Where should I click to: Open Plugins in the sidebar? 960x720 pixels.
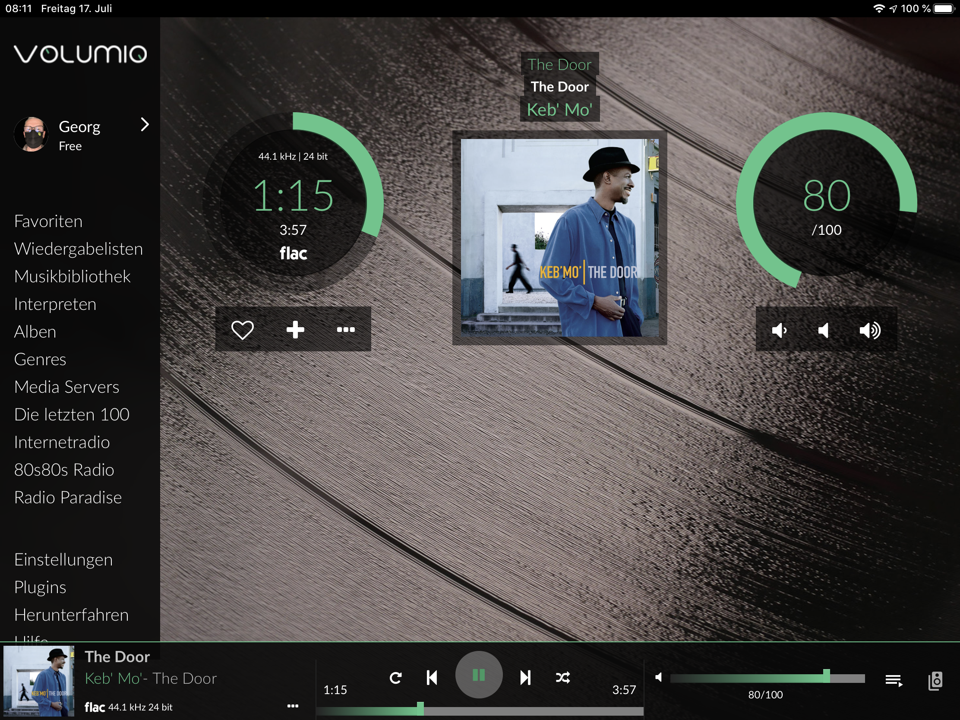click(40, 587)
